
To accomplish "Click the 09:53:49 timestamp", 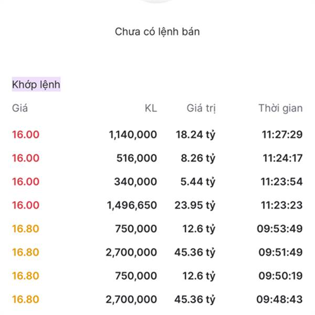I will tap(280, 229).
